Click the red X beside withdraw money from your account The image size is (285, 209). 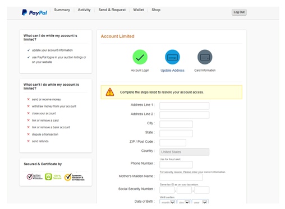point(29,106)
